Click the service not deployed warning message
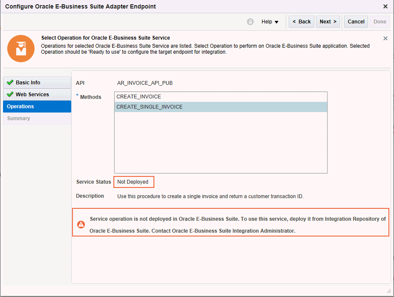Image resolution: width=394 pixels, height=297 pixels. pos(238,225)
